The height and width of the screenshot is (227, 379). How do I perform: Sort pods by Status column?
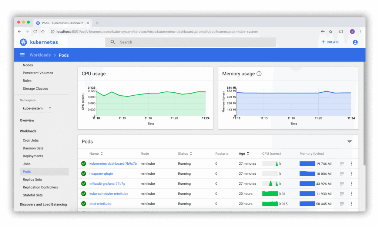click(x=185, y=154)
